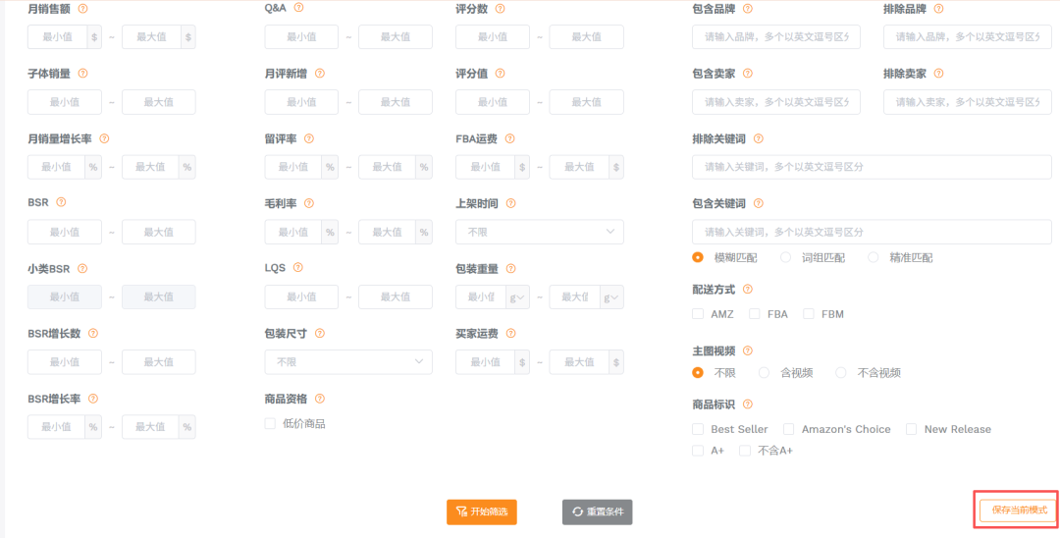Click help icon next to 子体销量
This screenshot has height=538, width=1060.
[x=82, y=73]
